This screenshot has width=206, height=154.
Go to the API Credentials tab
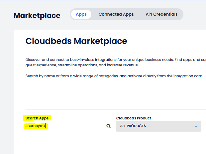161,14
